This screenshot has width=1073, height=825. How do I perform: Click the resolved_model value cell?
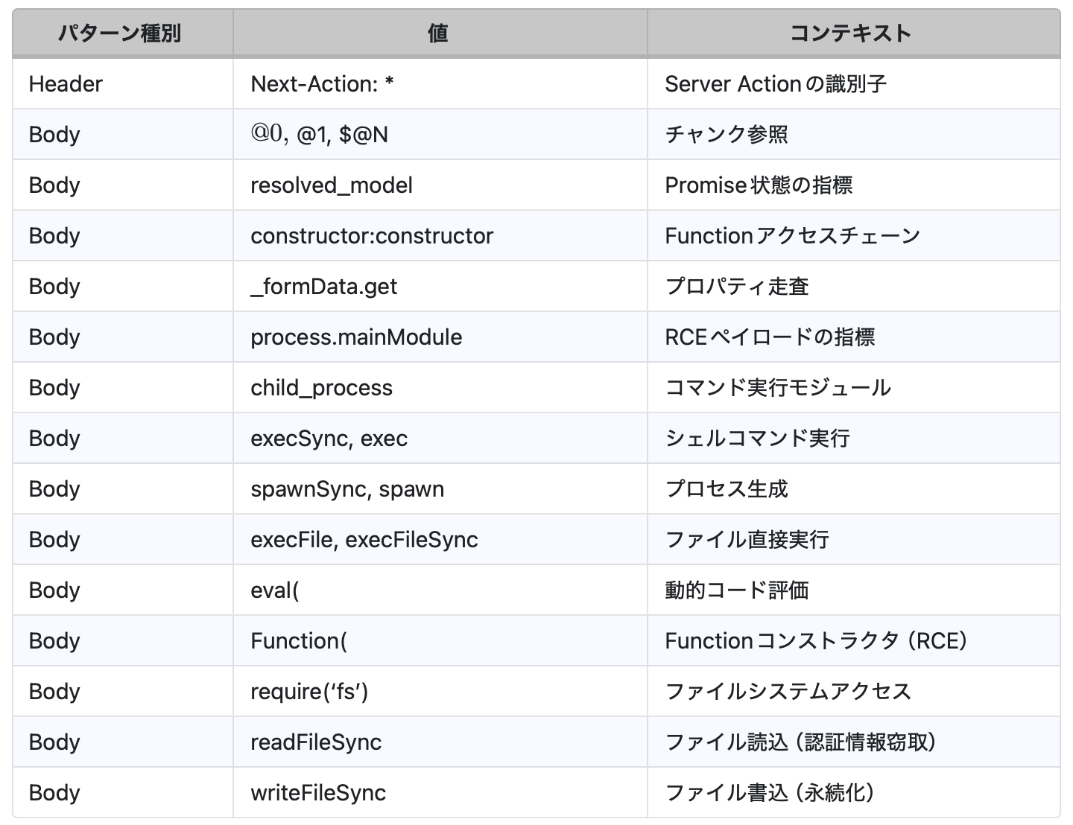point(332,185)
